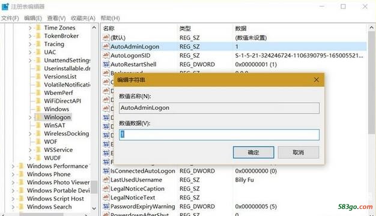The height and width of the screenshot is (216, 376).
Task: Click the VersionsList folder icon
Action: tap(38, 77)
